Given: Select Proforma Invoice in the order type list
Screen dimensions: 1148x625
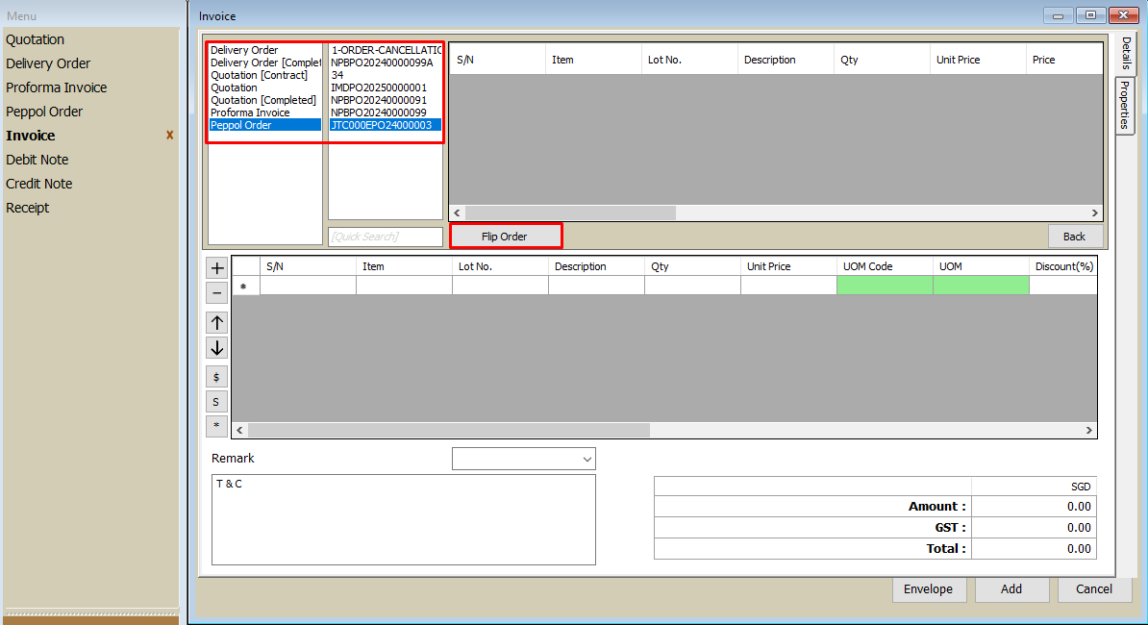Looking at the screenshot, I should [x=250, y=112].
